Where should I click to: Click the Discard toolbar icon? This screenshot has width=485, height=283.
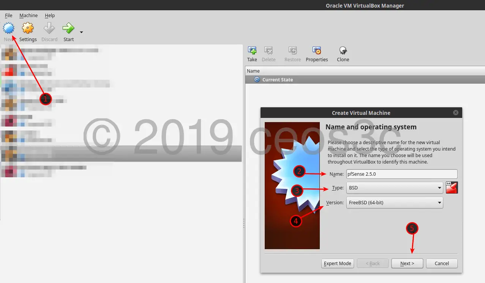pos(49,29)
